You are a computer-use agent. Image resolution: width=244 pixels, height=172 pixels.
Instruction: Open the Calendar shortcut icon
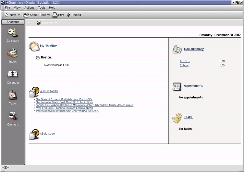[13, 74]
